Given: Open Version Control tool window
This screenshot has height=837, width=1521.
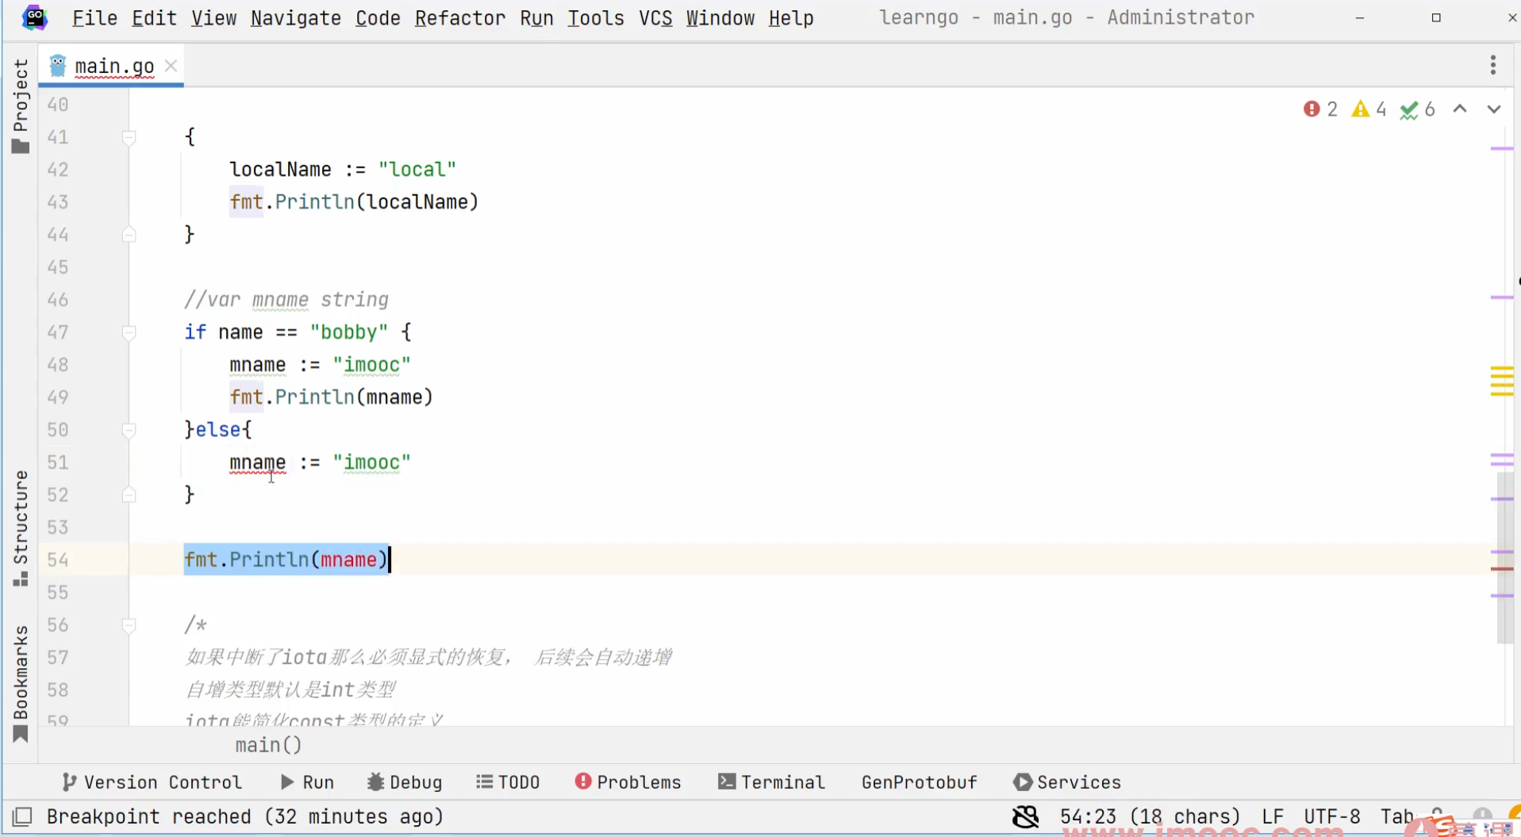Looking at the screenshot, I should pos(152,782).
